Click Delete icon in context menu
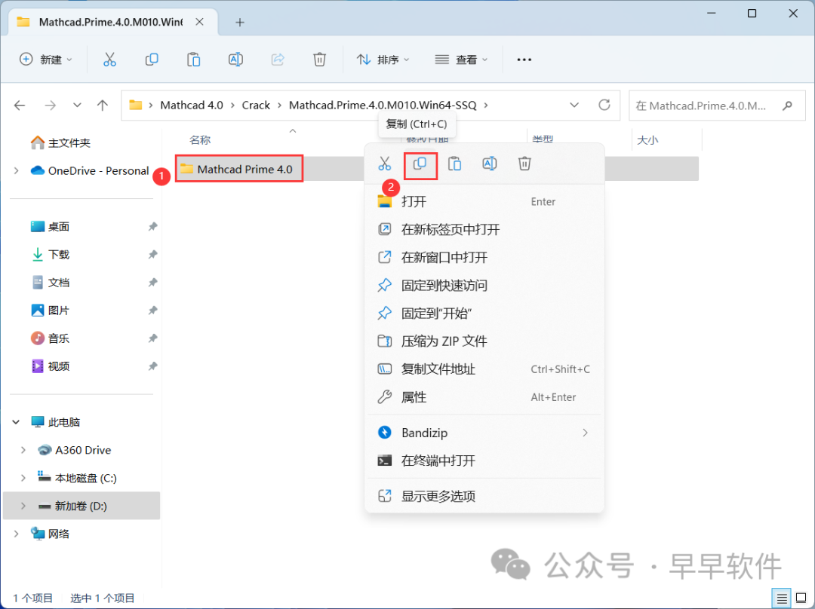The image size is (815, 609). (x=524, y=164)
